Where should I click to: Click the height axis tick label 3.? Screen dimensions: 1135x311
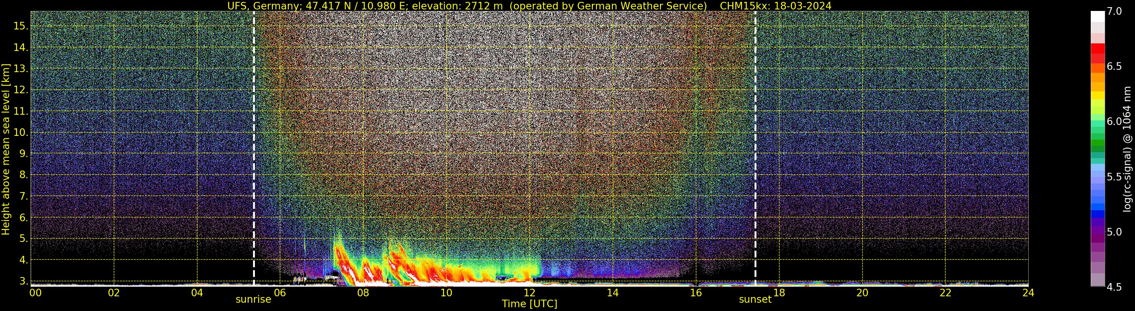(x=24, y=281)
